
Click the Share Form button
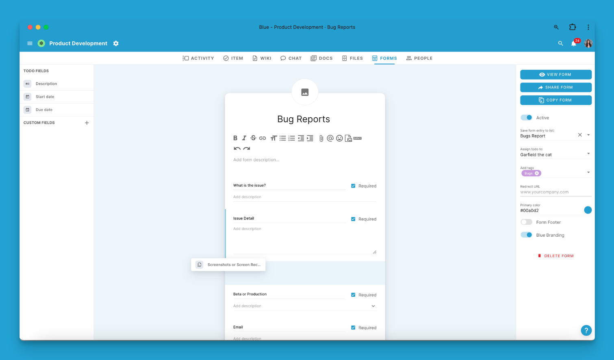point(555,87)
